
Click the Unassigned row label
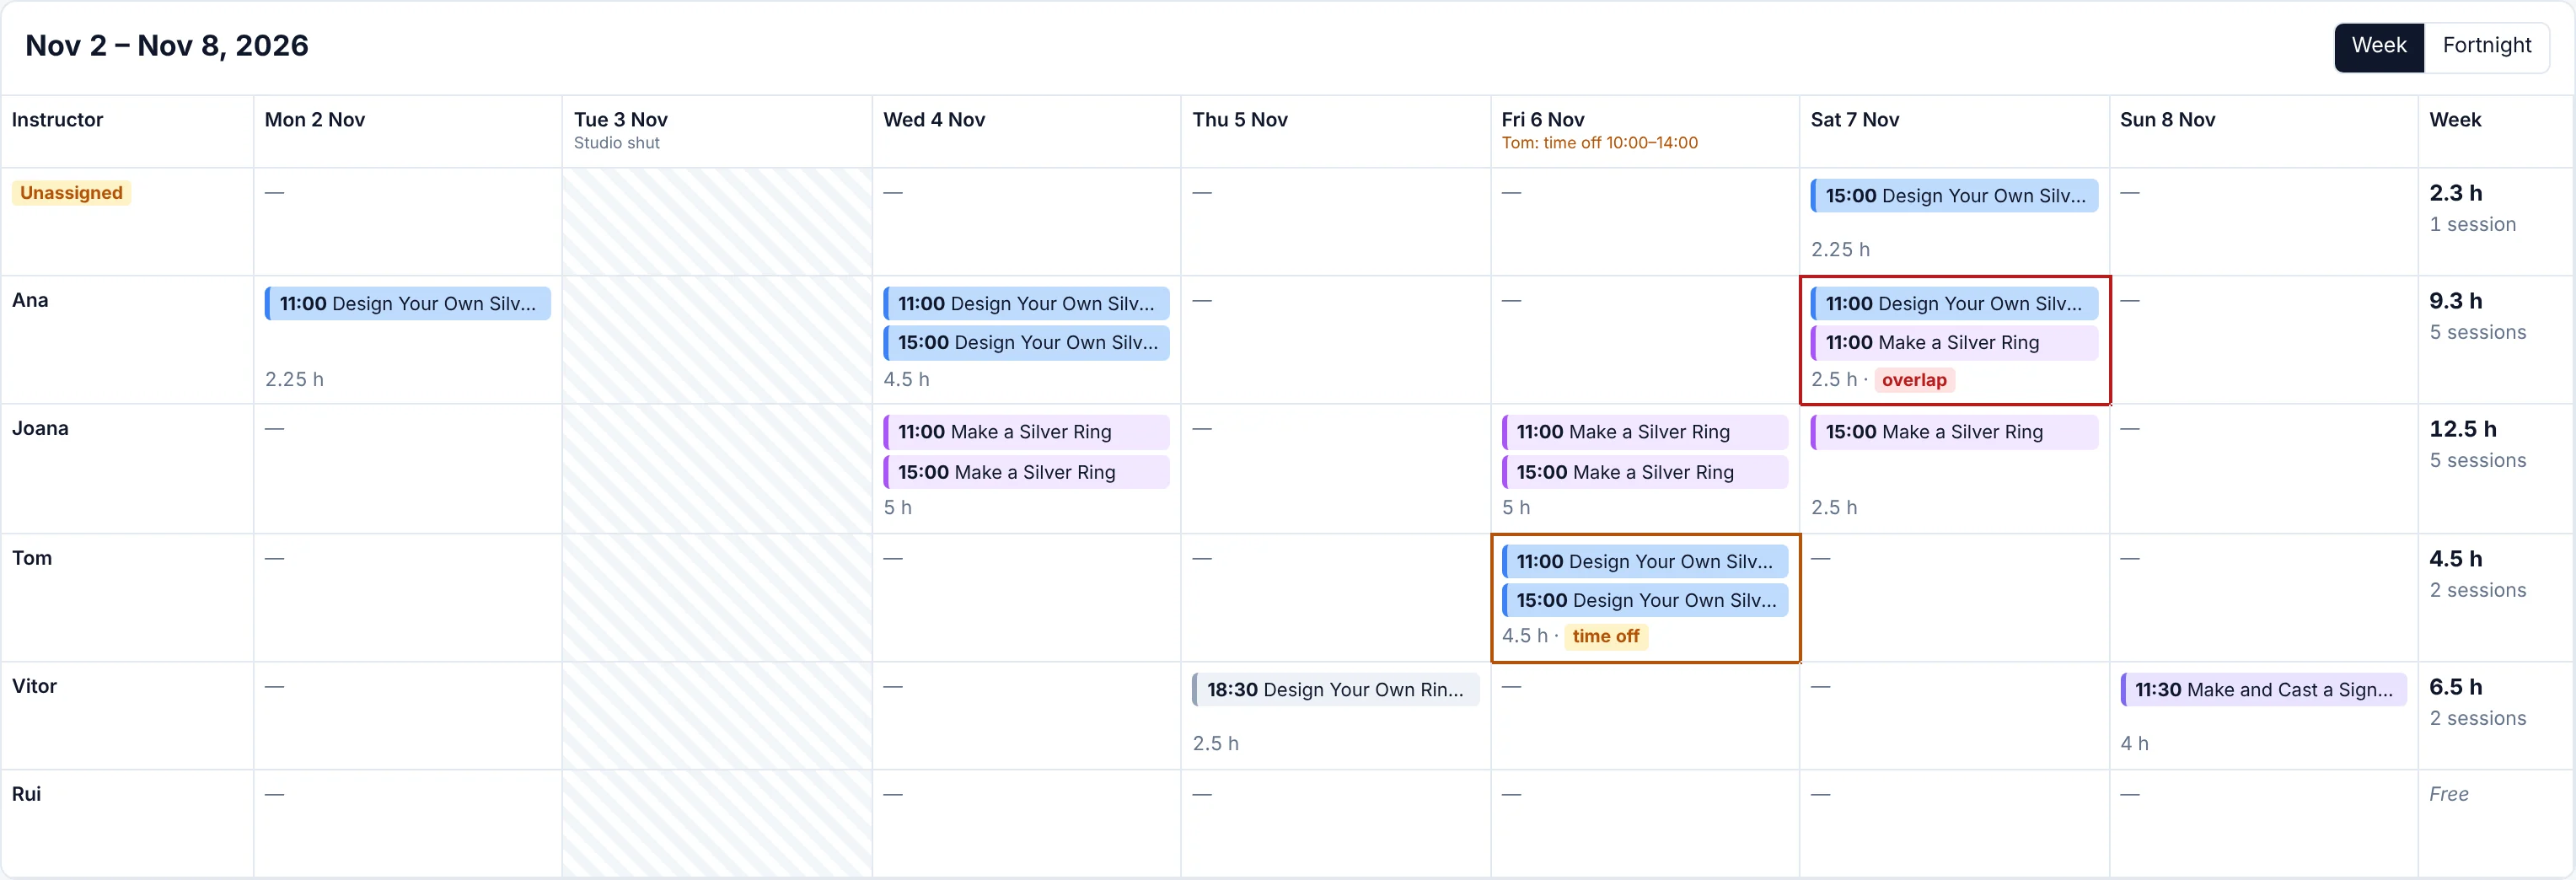click(x=71, y=193)
